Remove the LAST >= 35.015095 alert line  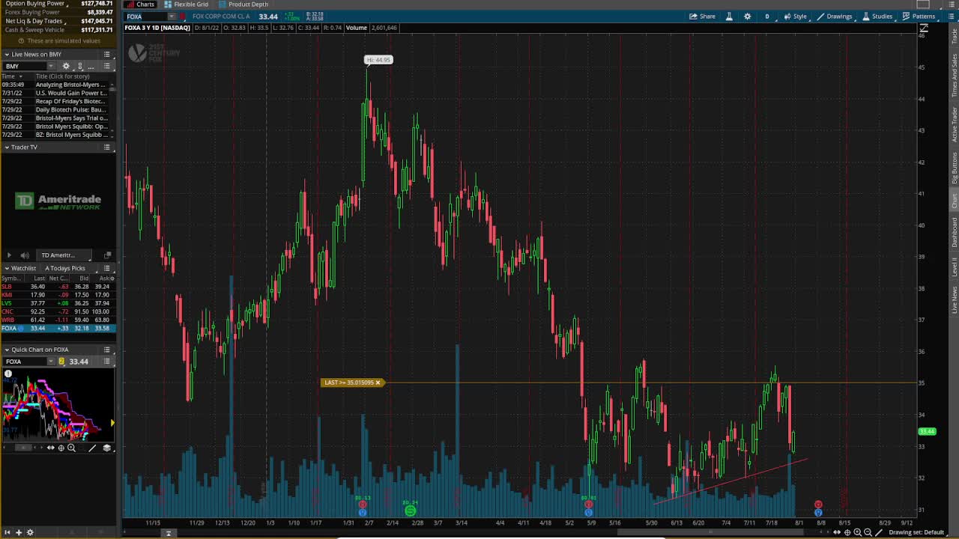tap(378, 383)
